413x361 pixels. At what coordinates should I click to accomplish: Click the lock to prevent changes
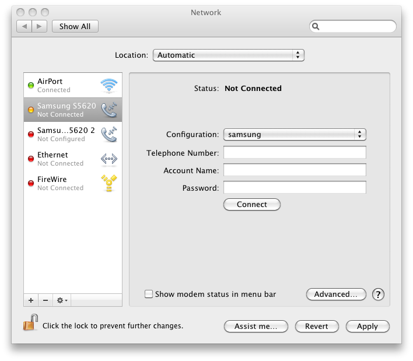(31, 323)
